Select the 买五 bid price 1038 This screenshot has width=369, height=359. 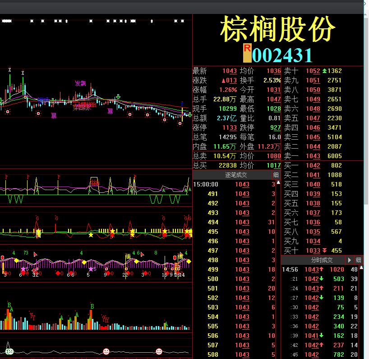pyautogui.click(x=313, y=203)
